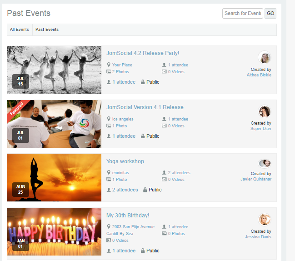Click the los angeles location link
This screenshot has height=261, width=295.
click(123, 119)
